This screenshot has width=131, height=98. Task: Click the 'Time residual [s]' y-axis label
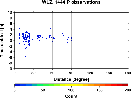click(2, 41)
